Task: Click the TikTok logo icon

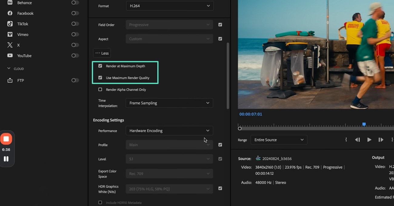Action: [x=10, y=24]
